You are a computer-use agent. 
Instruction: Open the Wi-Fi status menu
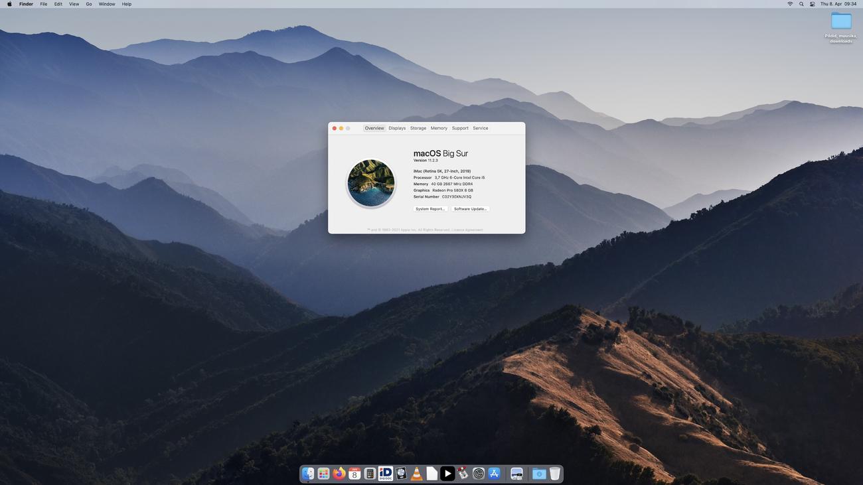pos(790,4)
